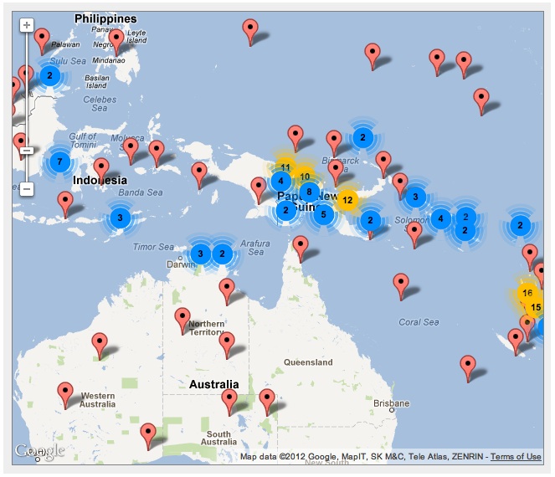This screenshot has width=555, height=477.
Task: Open blue cluster 2 beside Arafura Sea
Action: tap(223, 254)
